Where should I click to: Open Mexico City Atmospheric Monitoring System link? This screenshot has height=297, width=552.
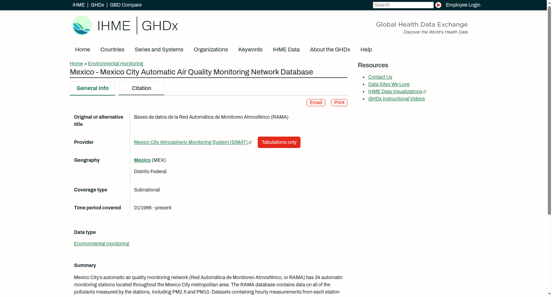pyautogui.click(x=191, y=142)
